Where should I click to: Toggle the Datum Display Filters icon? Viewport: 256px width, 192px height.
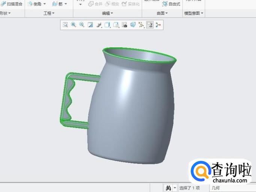point(141,25)
